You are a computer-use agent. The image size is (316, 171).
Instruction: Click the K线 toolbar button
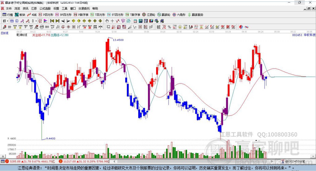pyautogui.click(x=32, y=15)
